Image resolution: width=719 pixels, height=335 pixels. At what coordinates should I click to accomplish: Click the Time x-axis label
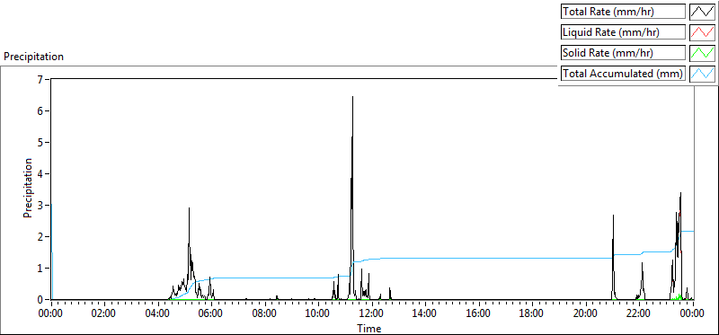(369, 328)
